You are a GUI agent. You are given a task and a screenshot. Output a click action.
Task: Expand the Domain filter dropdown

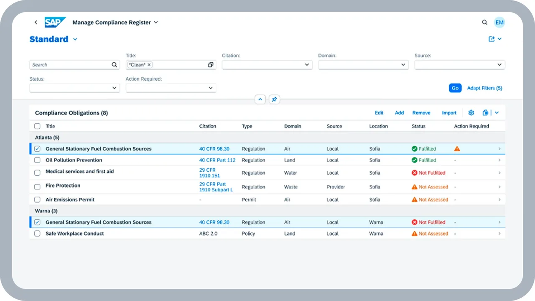pyautogui.click(x=403, y=65)
